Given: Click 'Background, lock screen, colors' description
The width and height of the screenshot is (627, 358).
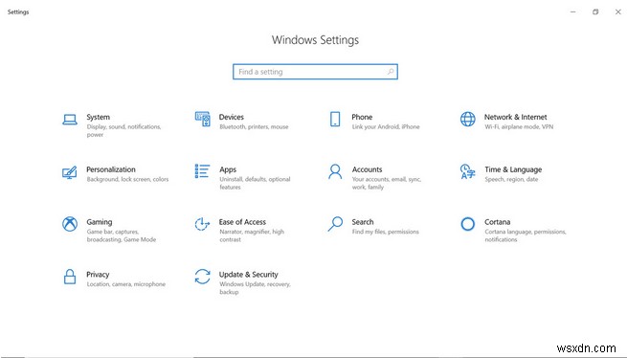Looking at the screenshot, I should [127, 179].
